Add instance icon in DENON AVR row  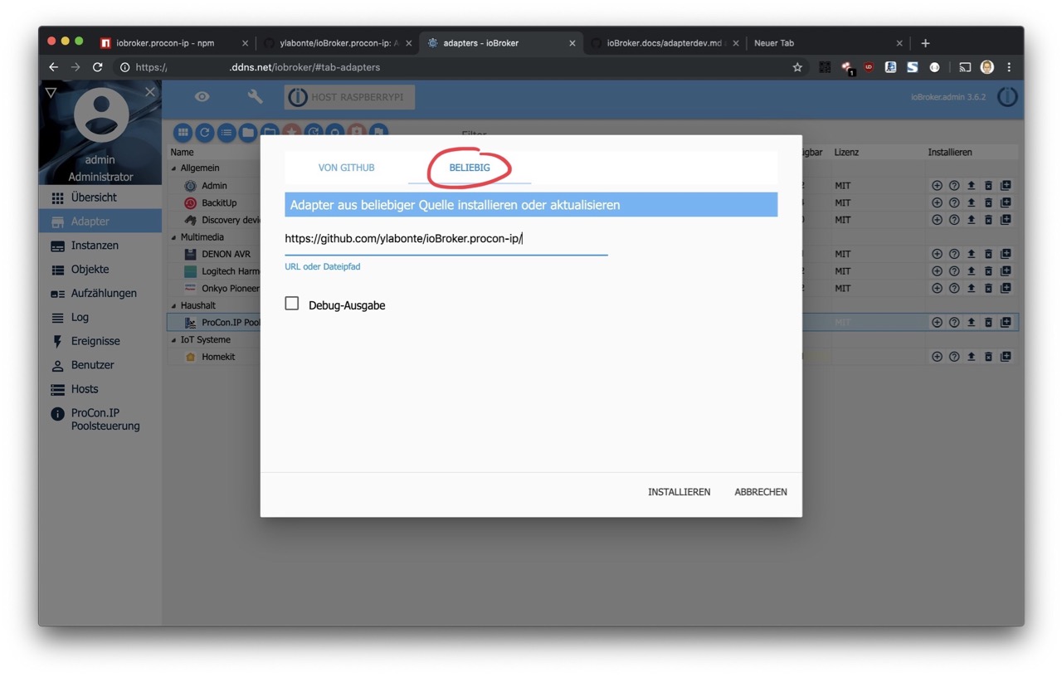tap(937, 254)
